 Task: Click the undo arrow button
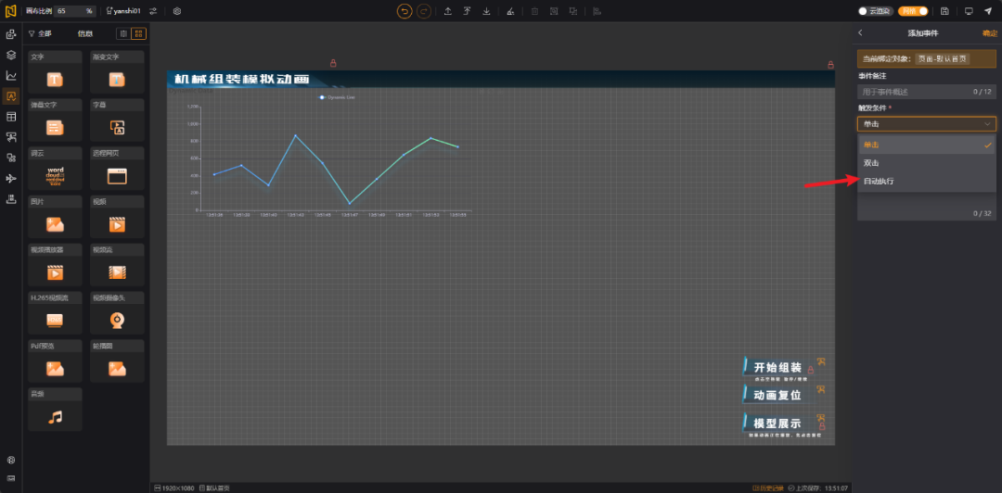[404, 11]
